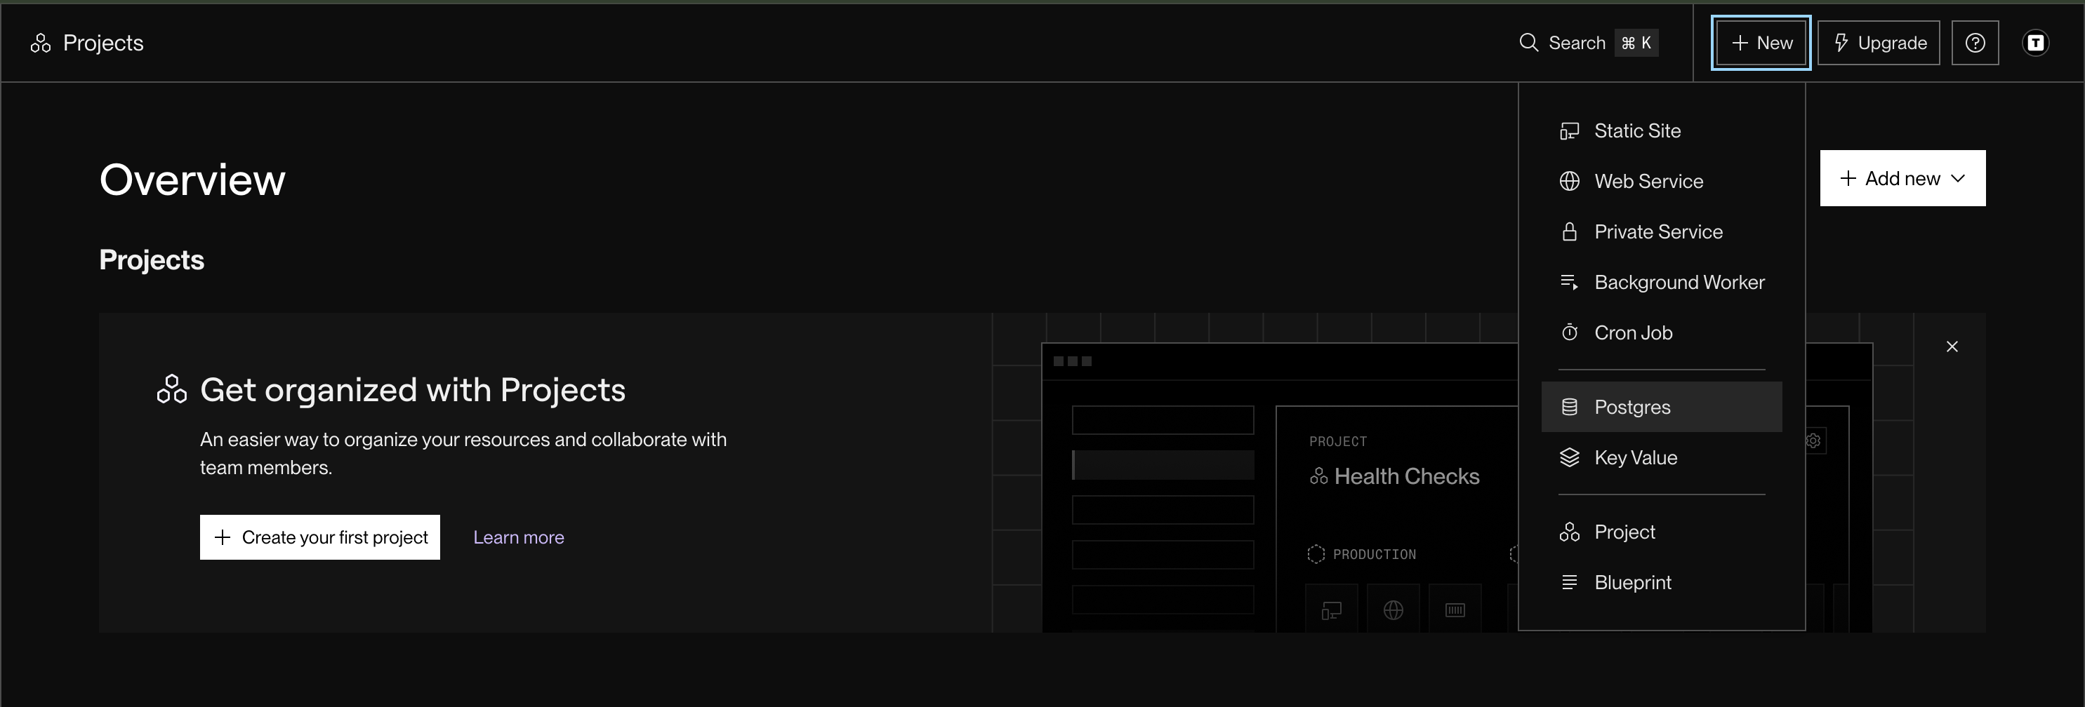This screenshot has width=2085, height=707.
Task: Click the Get organized with Projects heading
Action: (x=412, y=390)
